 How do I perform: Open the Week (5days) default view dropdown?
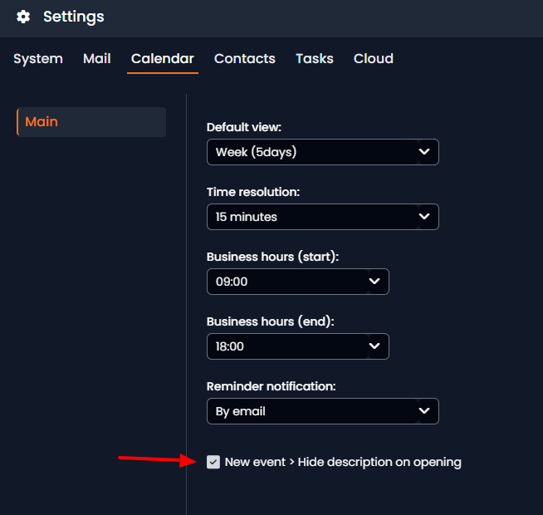click(x=316, y=152)
